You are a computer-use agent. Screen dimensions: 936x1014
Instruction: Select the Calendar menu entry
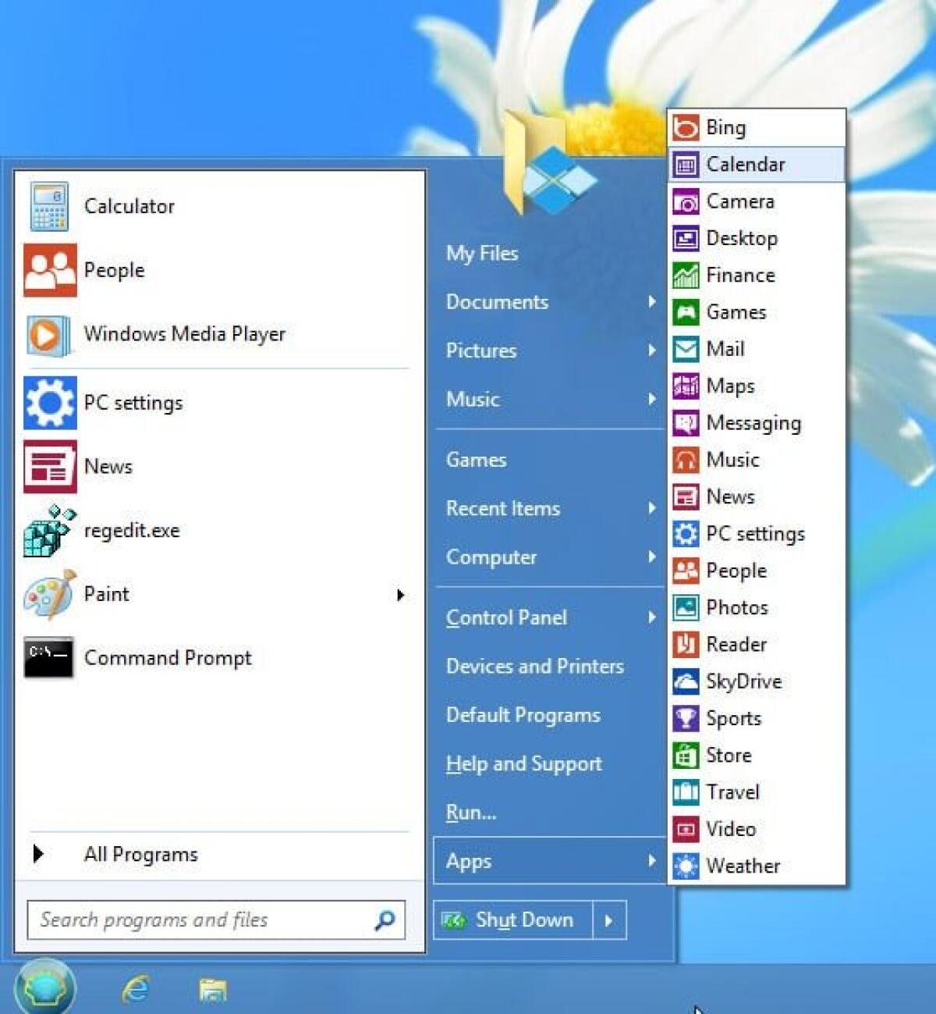click(746, 164)
